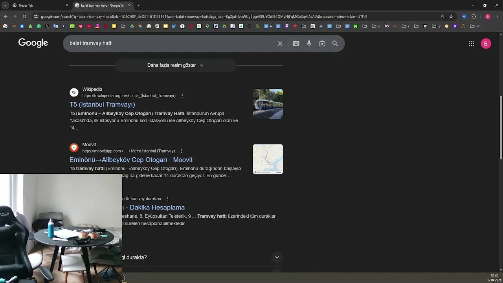Start voice search with the microphone icon
The width and height of the screenshot is (503, 283).
pos(309,44)
